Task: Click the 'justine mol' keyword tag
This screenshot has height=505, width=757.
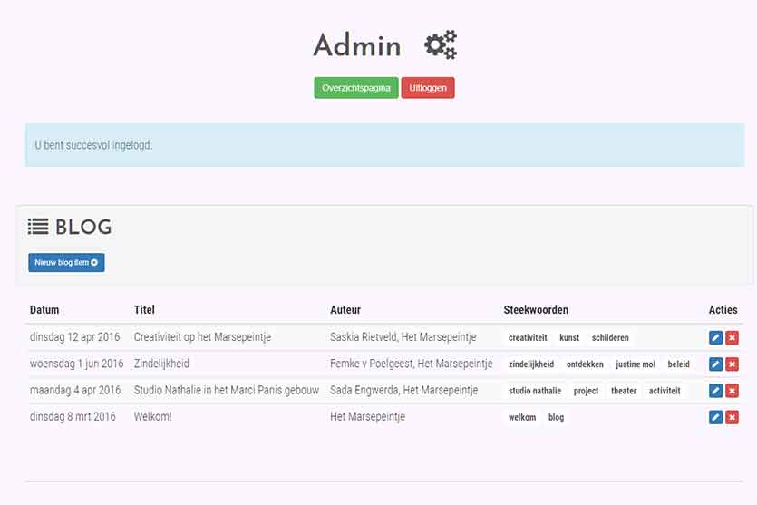Action: pos(636,364)
